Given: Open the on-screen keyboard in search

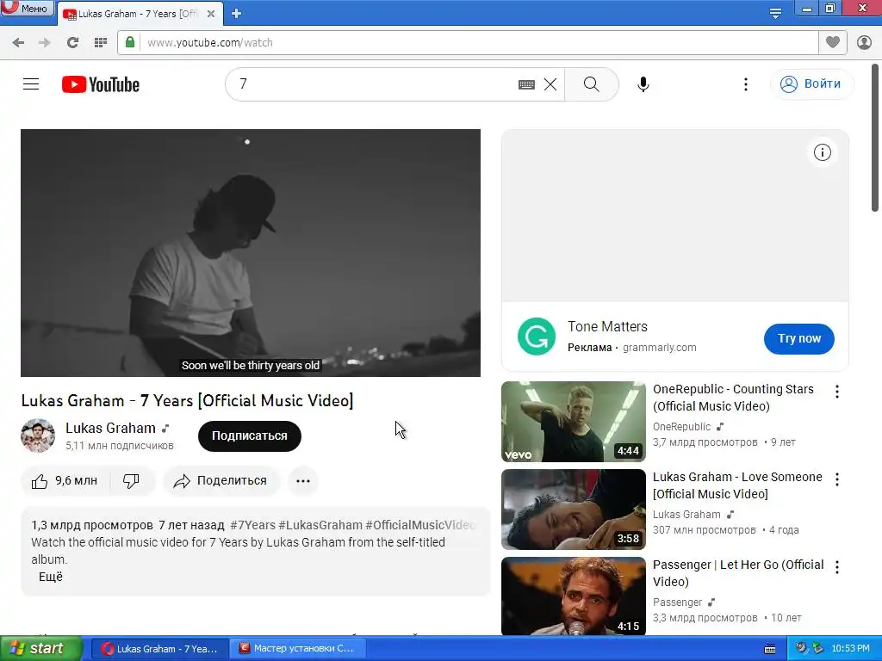Looking at the screenshot, I should (526, 84).
